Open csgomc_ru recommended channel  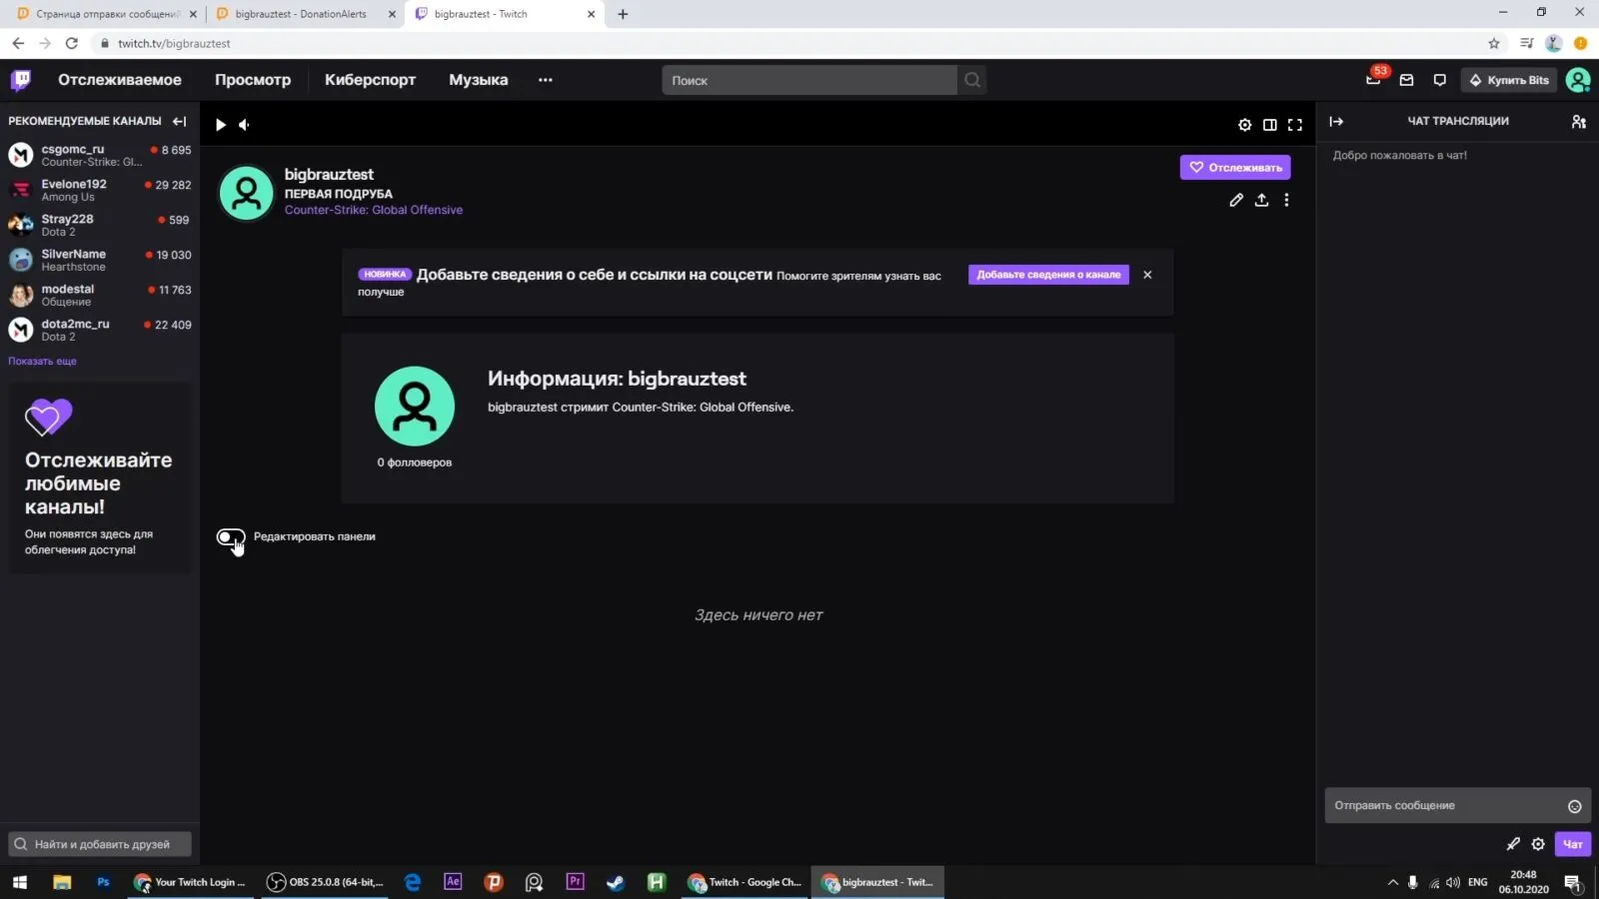tap(100, 155)
